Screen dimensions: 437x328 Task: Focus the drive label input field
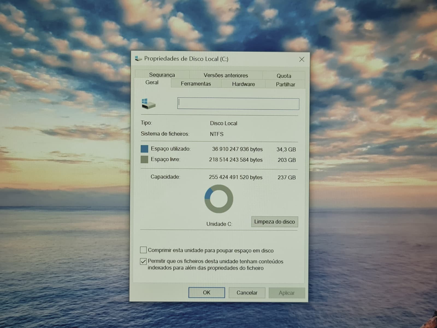(238, 104)
